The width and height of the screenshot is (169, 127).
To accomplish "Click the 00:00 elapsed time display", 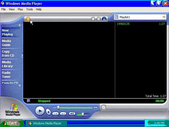I will (x=159, y=101).
